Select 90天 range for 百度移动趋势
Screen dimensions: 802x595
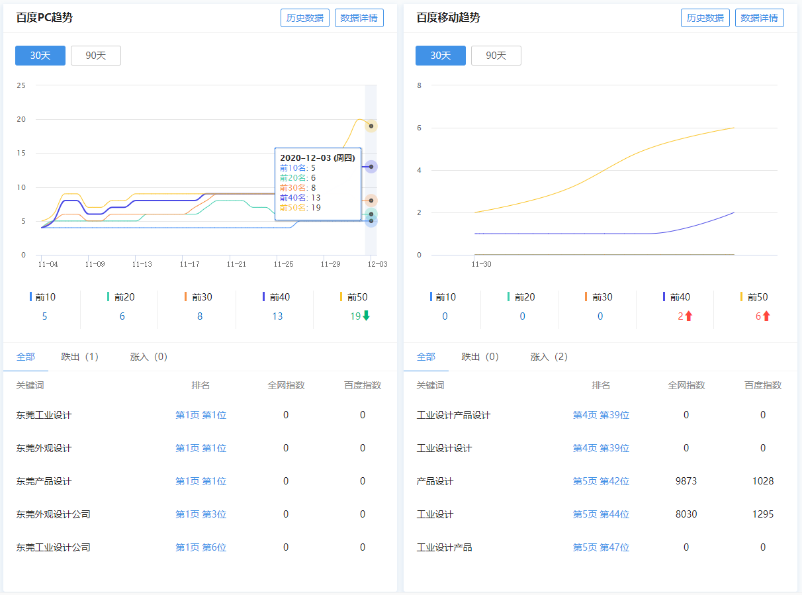coord(496,56)
